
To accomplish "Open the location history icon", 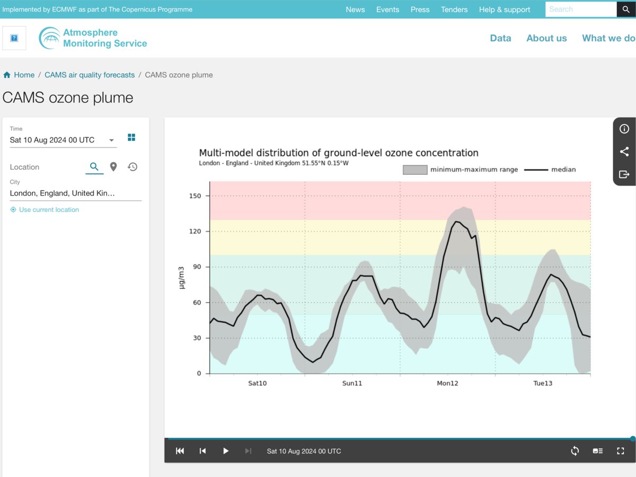I will [132, 166].
